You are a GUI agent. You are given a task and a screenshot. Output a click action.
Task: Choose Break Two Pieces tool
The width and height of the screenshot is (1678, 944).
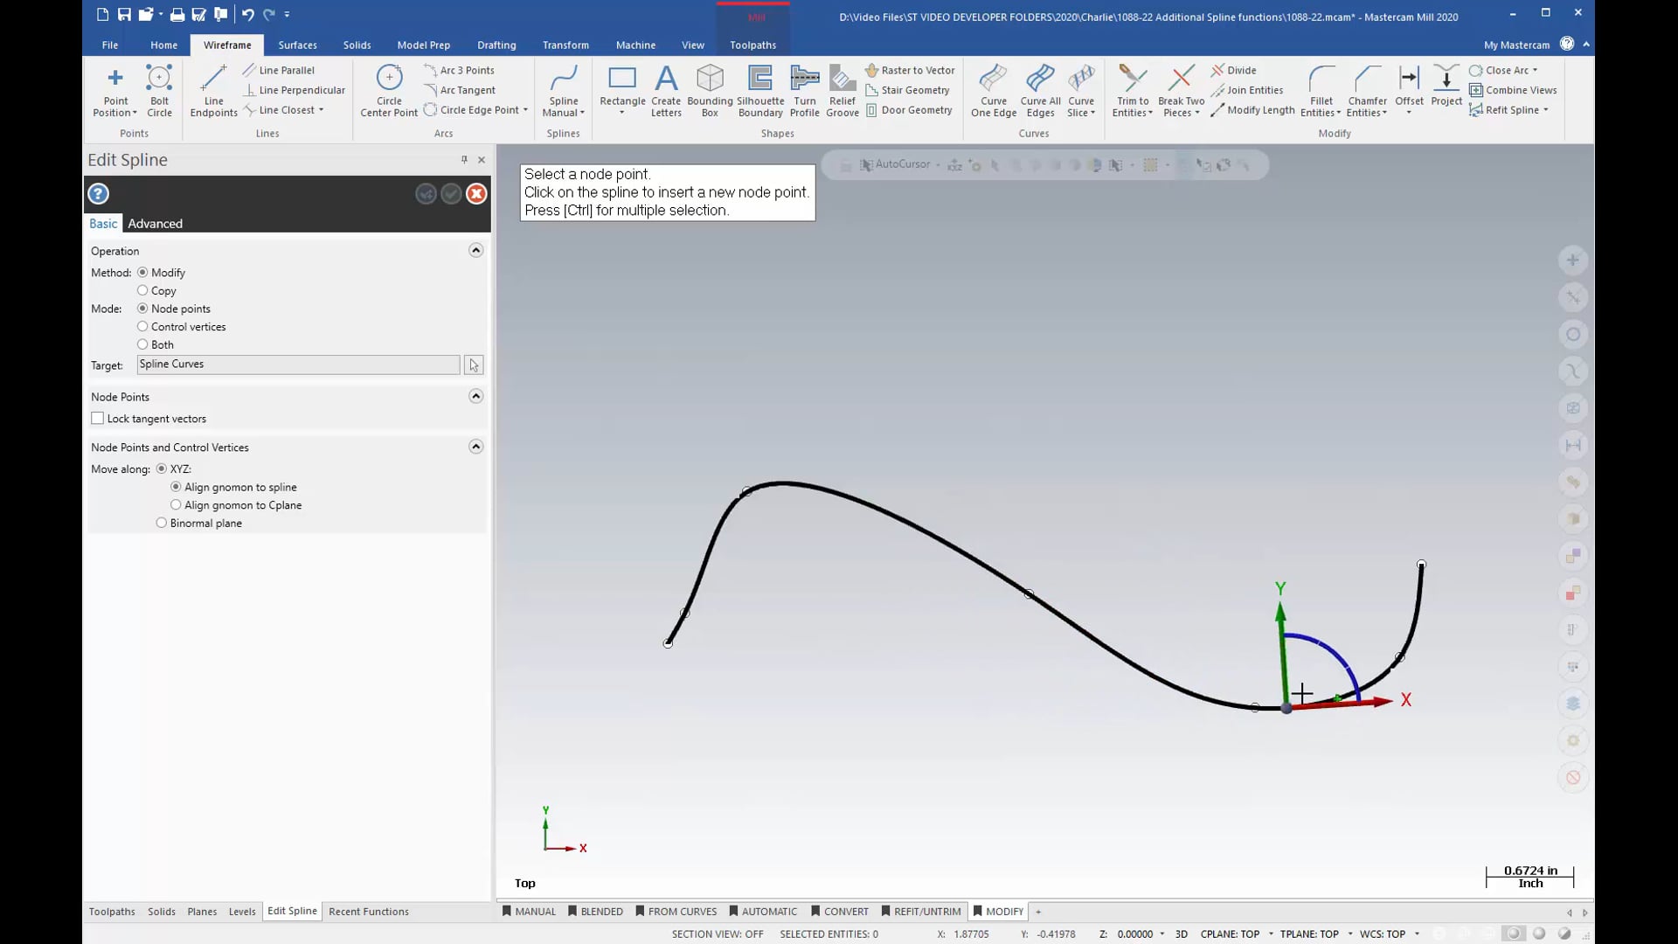[1182, 90]
